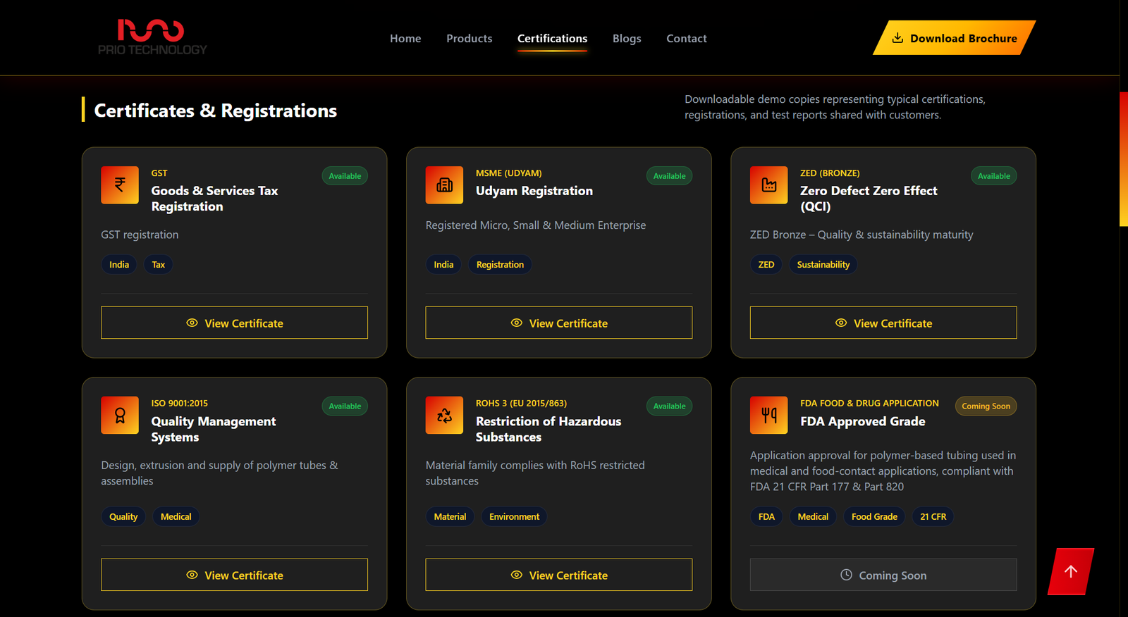Click the rupee icon on GST card
The width and height of the screenshot is (1128, 617).
click(x=120, y=185)
